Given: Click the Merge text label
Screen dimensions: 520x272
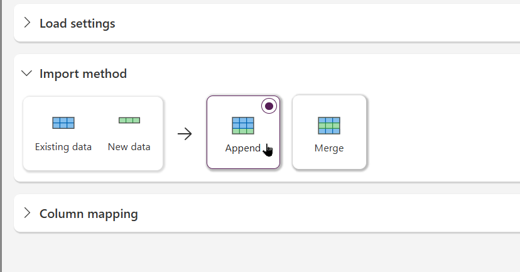Looking at the screenshot, I should (329, 148).
